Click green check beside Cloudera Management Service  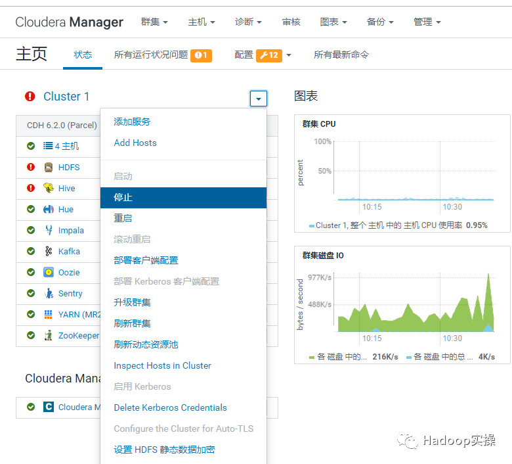(31, 407)
